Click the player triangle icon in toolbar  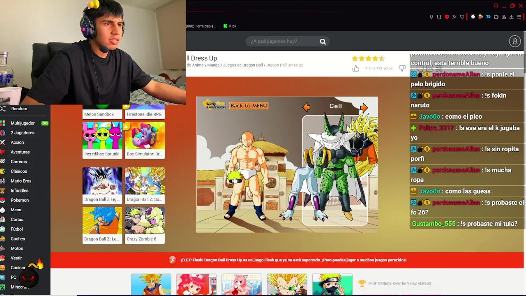[x=454, y=17]
